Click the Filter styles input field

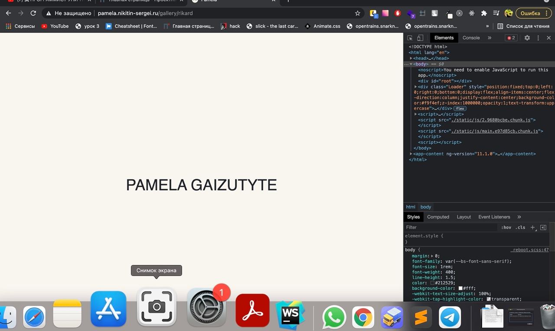coord(451,227)
